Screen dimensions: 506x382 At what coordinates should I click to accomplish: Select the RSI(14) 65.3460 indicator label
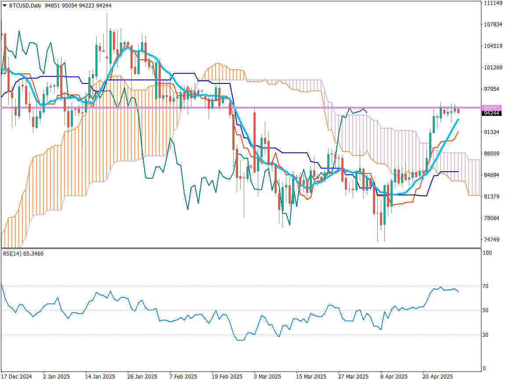tap(23, 254)
